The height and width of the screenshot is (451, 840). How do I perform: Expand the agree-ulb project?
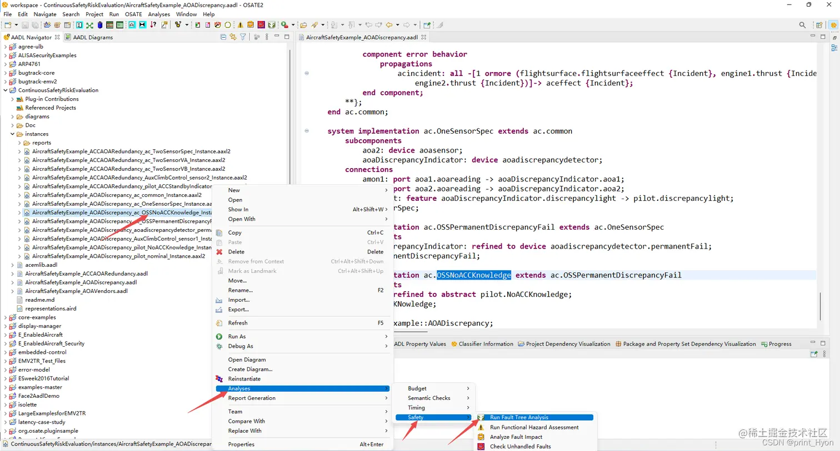click(6, 47)
